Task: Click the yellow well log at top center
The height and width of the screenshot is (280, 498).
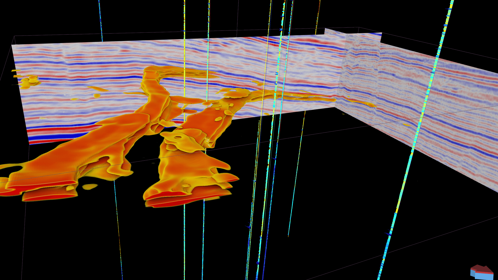Action: (x=184, y=16)
